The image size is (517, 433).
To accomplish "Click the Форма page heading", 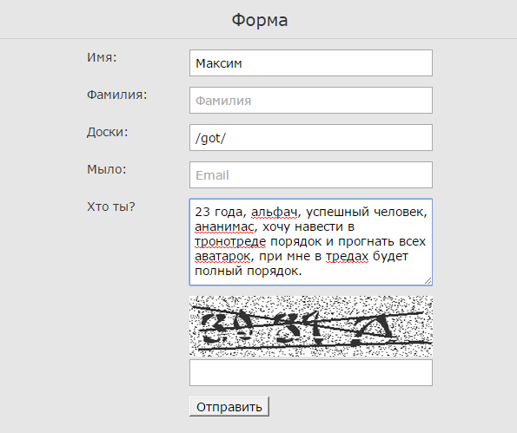I will tap(260, 20).
